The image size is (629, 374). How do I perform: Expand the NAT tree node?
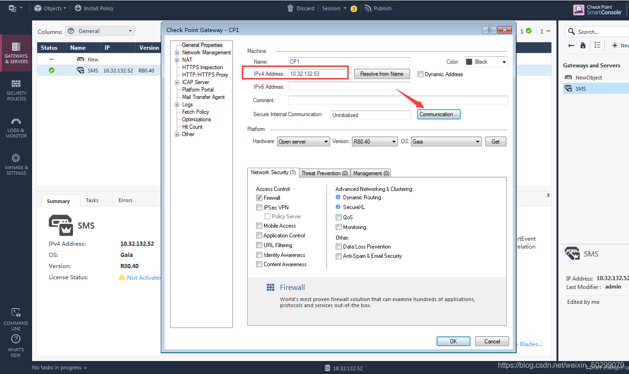point(177,60)
